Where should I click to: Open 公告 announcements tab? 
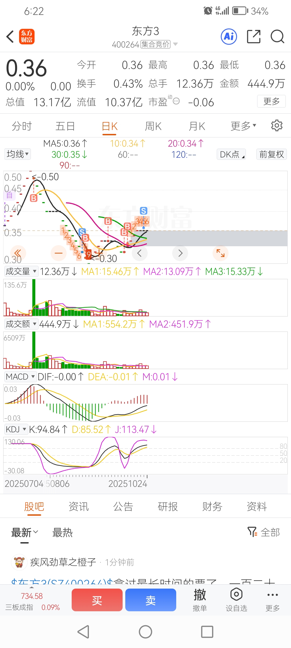pyautogui.click(x=123, y=506)
